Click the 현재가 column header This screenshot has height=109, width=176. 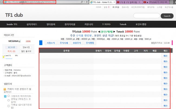click(99, 51)
